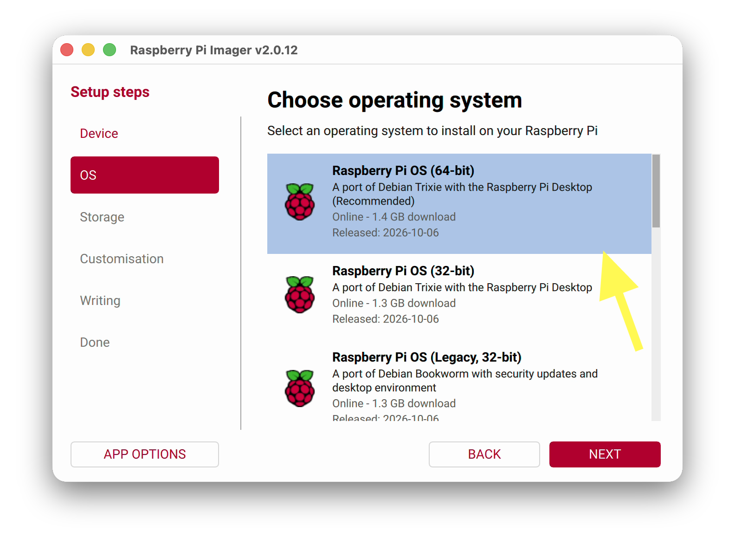Click 'Online - 1.3 GB download' under 32-bit

tap(394, 303)
